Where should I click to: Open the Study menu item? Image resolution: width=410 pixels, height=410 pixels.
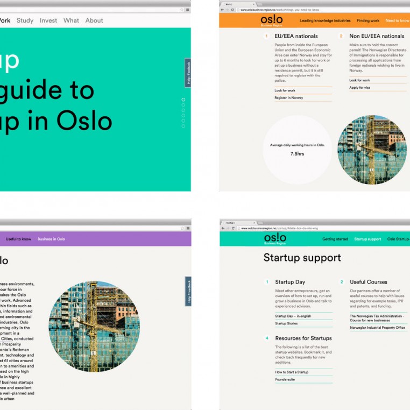[x=25, y=20]
